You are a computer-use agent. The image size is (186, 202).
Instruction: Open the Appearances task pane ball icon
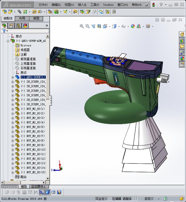click(182, 58)
